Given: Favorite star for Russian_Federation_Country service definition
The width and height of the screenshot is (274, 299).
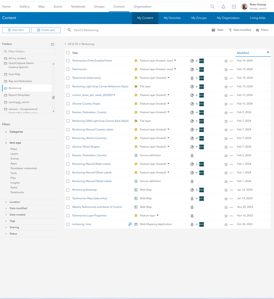Looking at the screenshot, I should pyautogui.click(x=226, y=156).
